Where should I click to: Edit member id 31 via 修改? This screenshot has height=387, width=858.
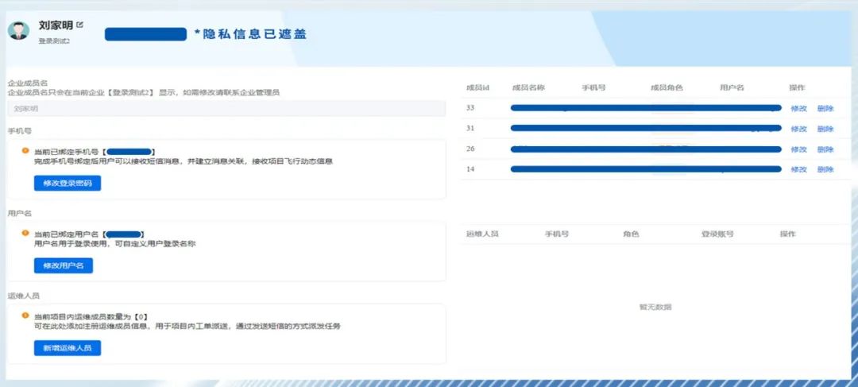coord(798,129)
